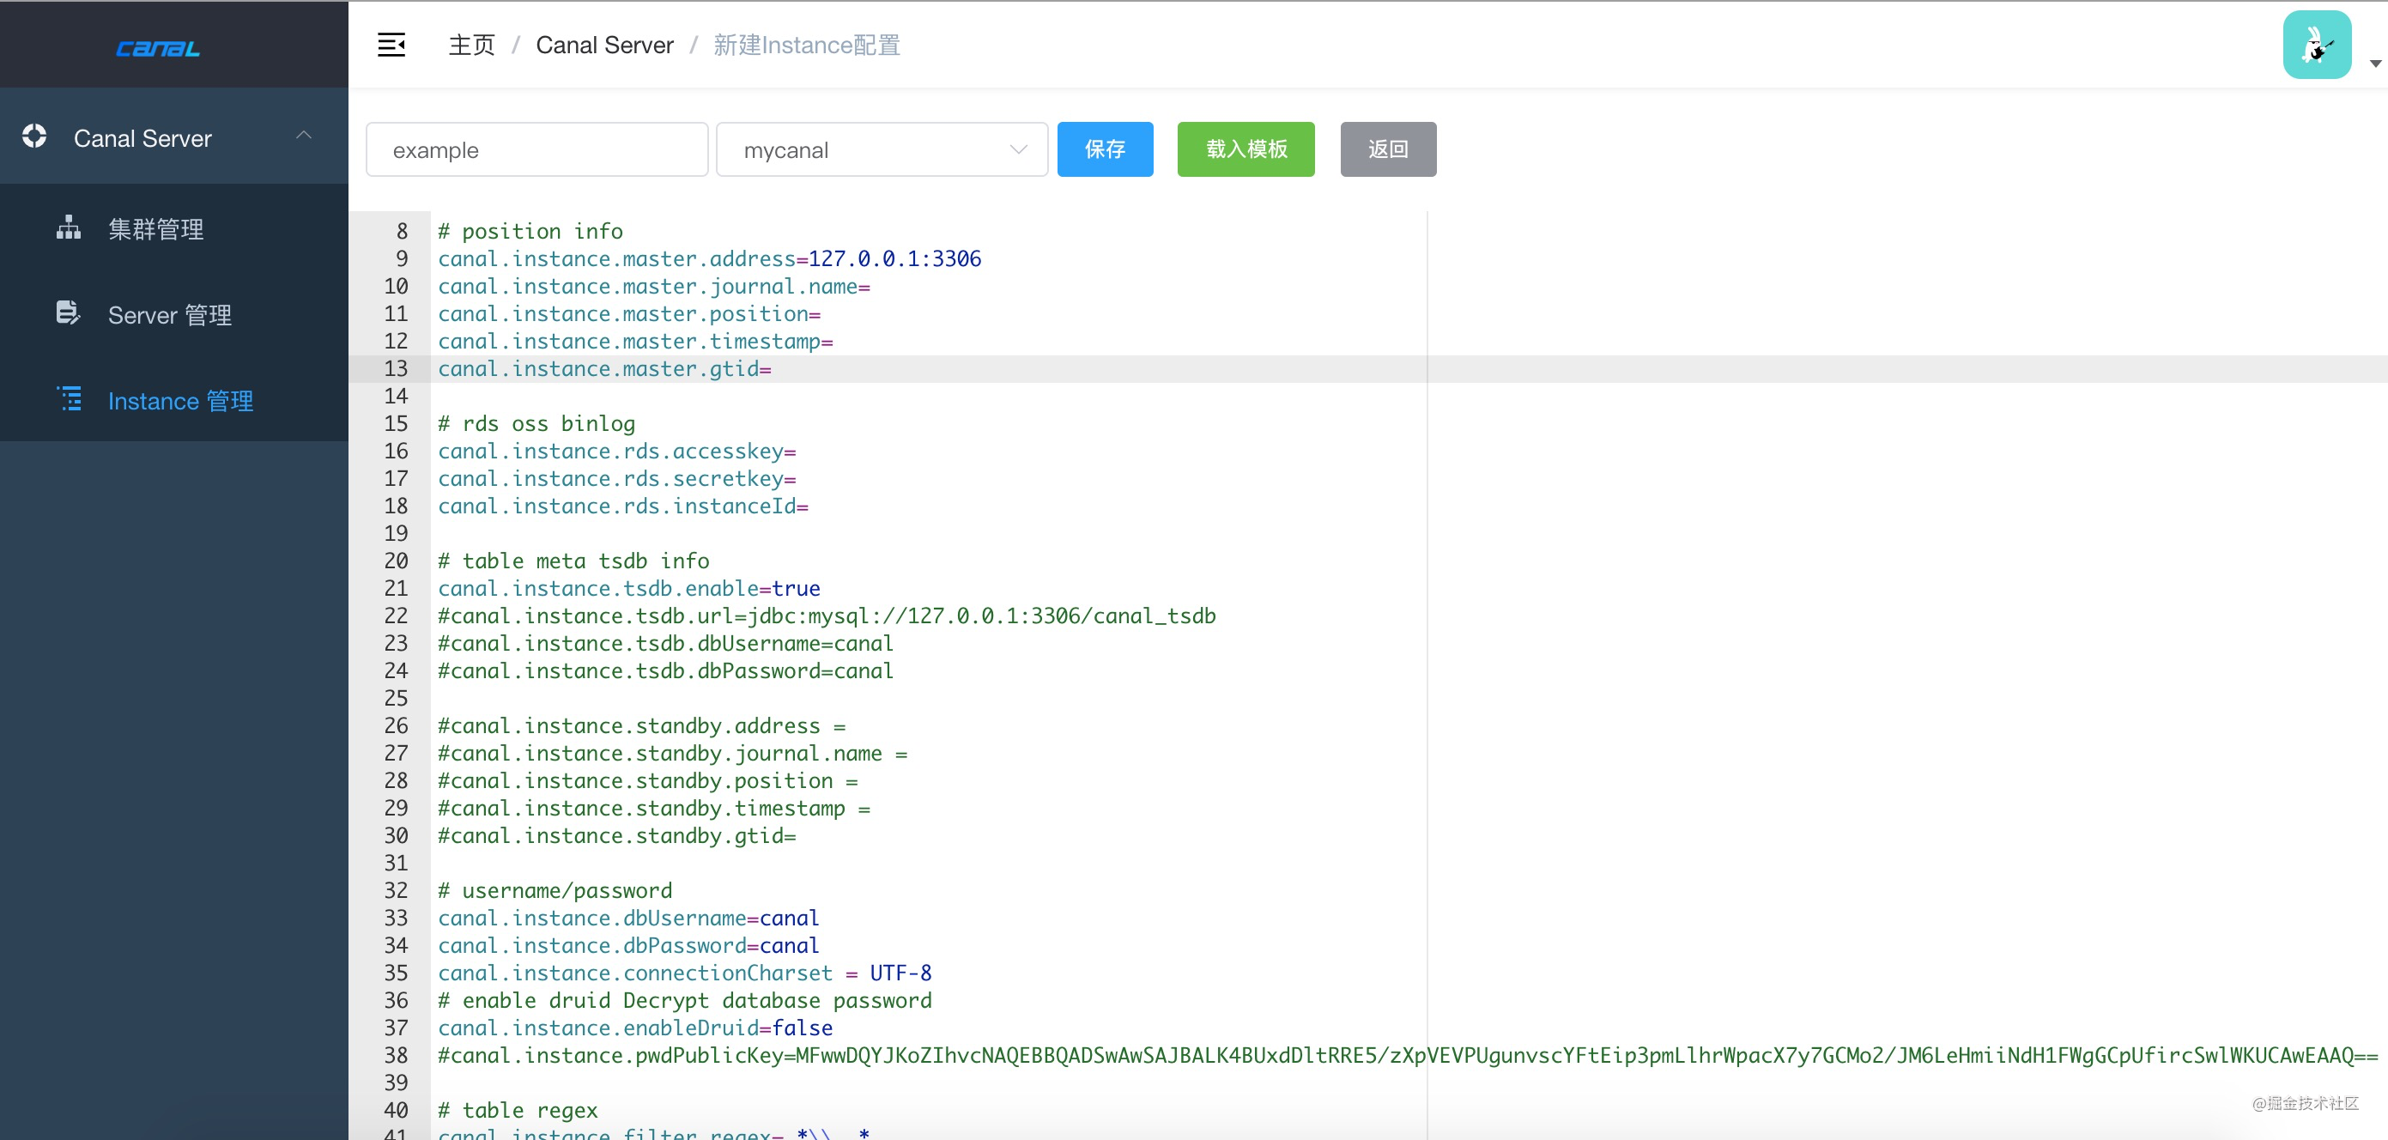The image size is (2388, 1140).
Task: Go to 主页 breadcrumb link
Action: coord(472,45)
